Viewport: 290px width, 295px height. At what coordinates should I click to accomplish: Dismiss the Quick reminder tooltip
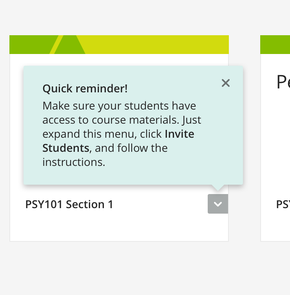(x=225, y=83)
